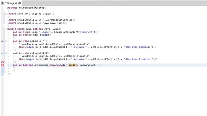Viewport: 207px width, 116px height.
Task: Click the boolean keyword on onCommand line
Action: click(x=28, y=65)
